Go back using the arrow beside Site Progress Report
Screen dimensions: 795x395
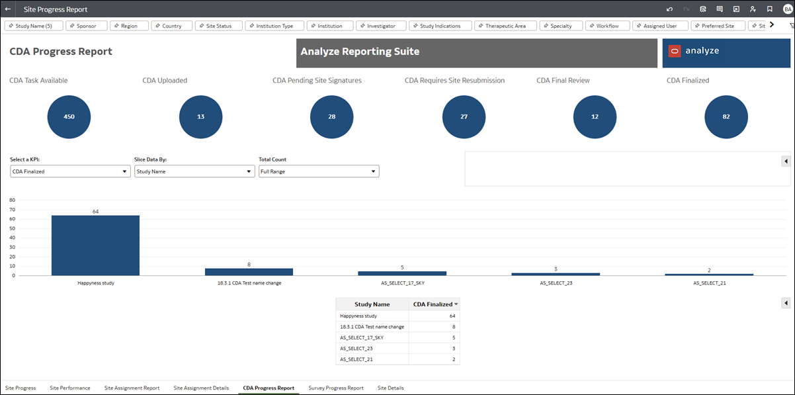pos(8,9)
